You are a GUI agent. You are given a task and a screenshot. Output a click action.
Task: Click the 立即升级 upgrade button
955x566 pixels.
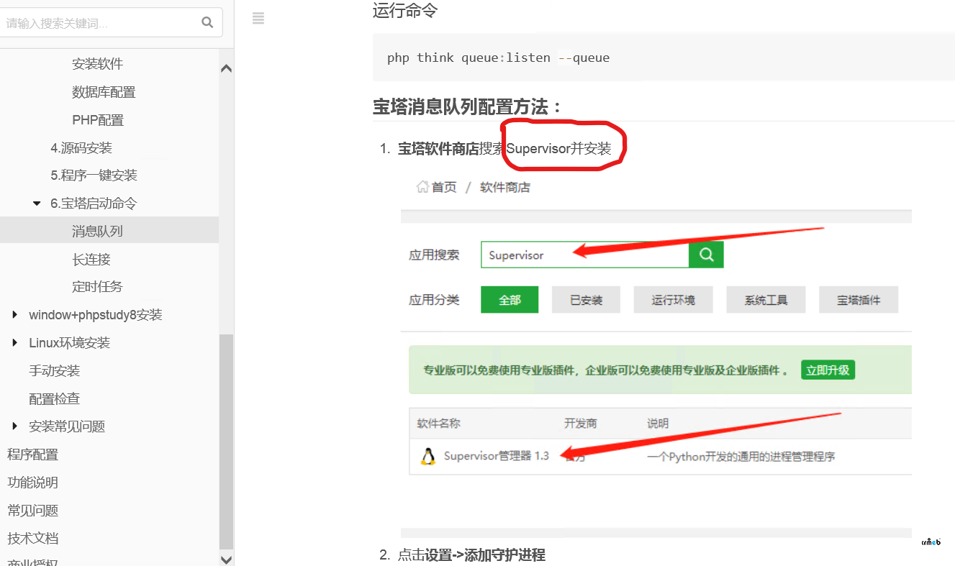[x=828, y=370]
